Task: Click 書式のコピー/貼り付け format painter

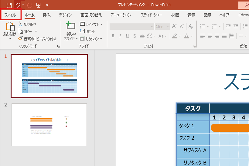Action: point(37,39)
